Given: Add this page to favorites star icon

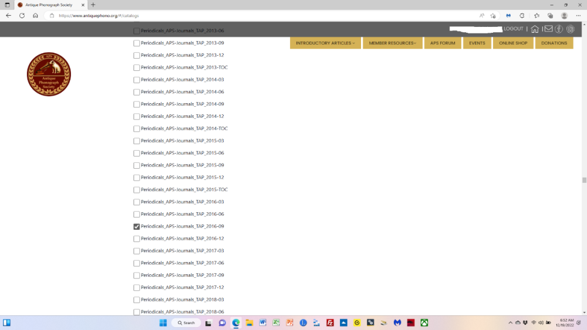Looking at the screenshot, I should click(x=493, y=16).
